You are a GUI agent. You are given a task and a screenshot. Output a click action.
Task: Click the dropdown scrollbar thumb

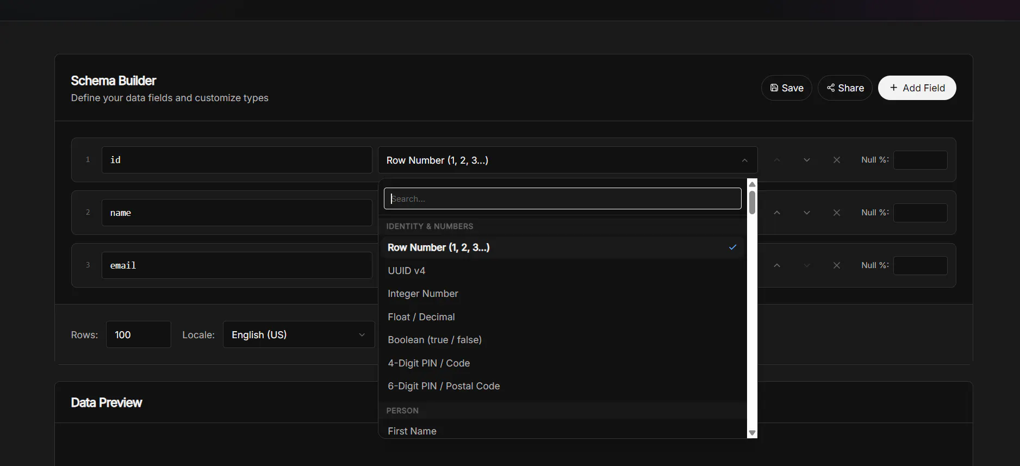click(752, 202)
